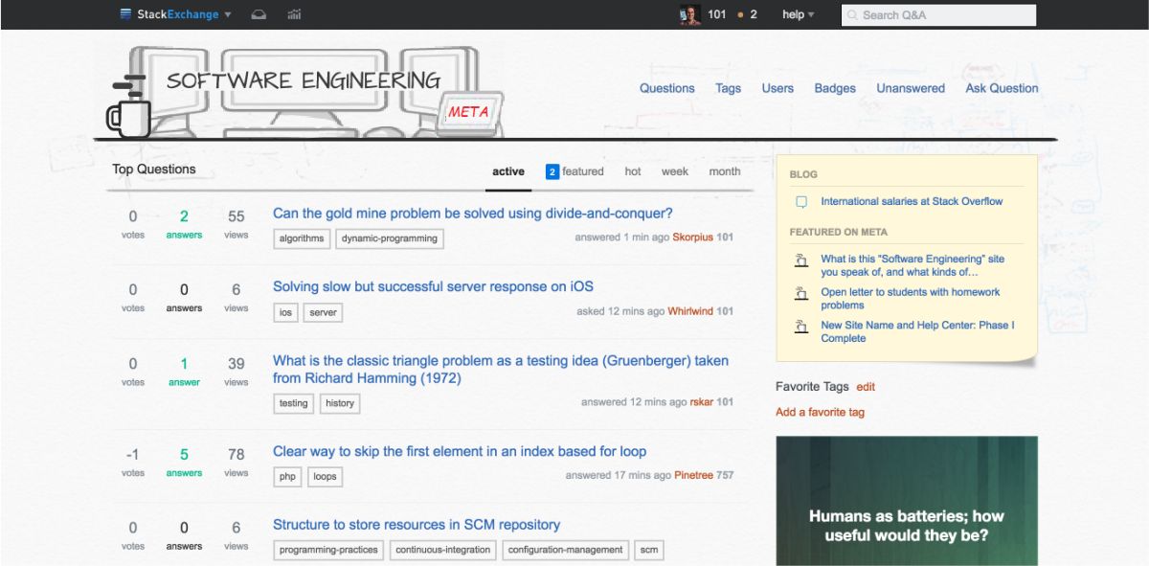Viewport: 1149px width, 566px height.
Task: Open rskar user profile
Action: coord(702,402)
